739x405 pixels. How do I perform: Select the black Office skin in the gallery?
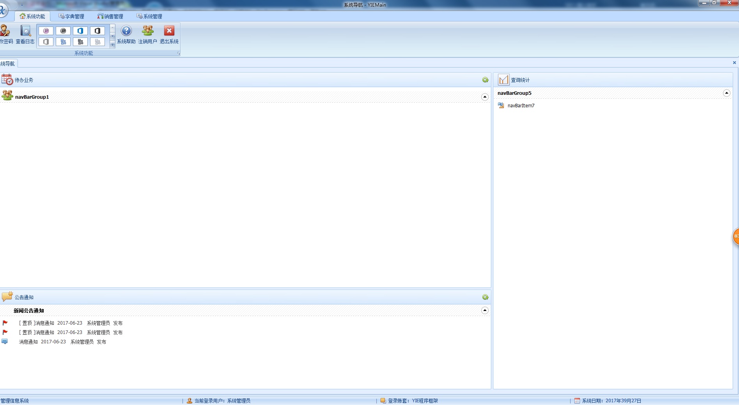(97, 31)
